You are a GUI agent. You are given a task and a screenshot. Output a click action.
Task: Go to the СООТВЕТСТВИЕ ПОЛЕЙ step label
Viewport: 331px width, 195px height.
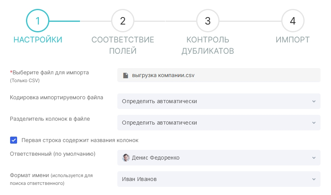123,45
